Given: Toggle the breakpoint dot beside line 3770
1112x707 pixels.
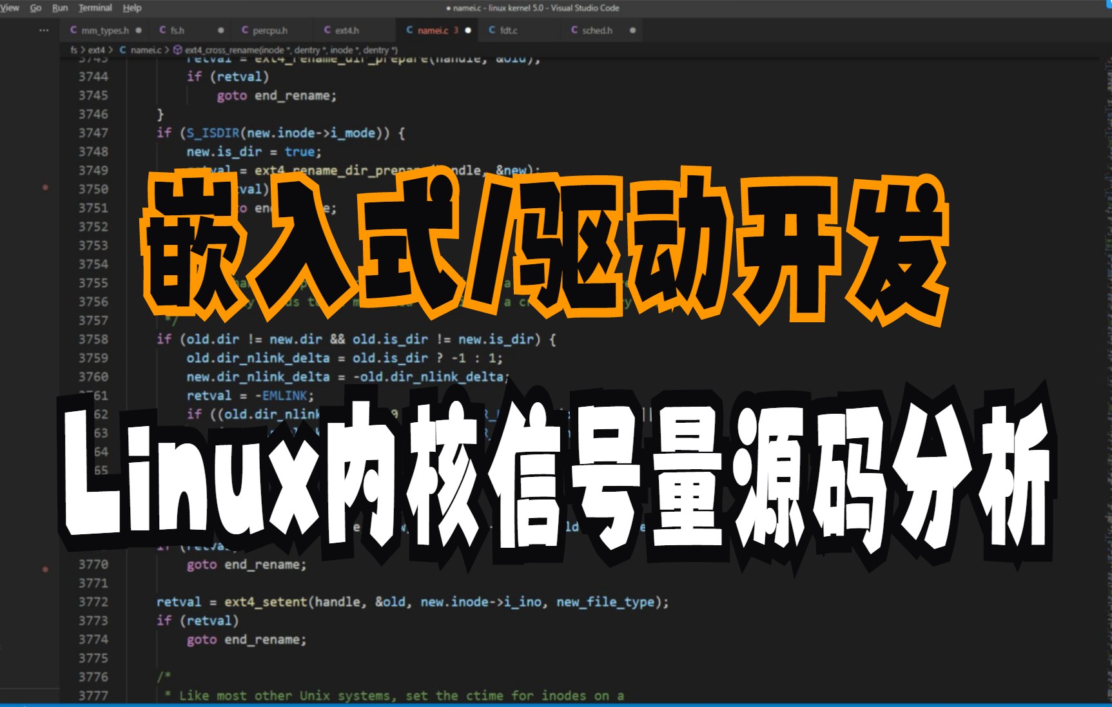Looking at the screenshot, I should (x=45, y=570).
